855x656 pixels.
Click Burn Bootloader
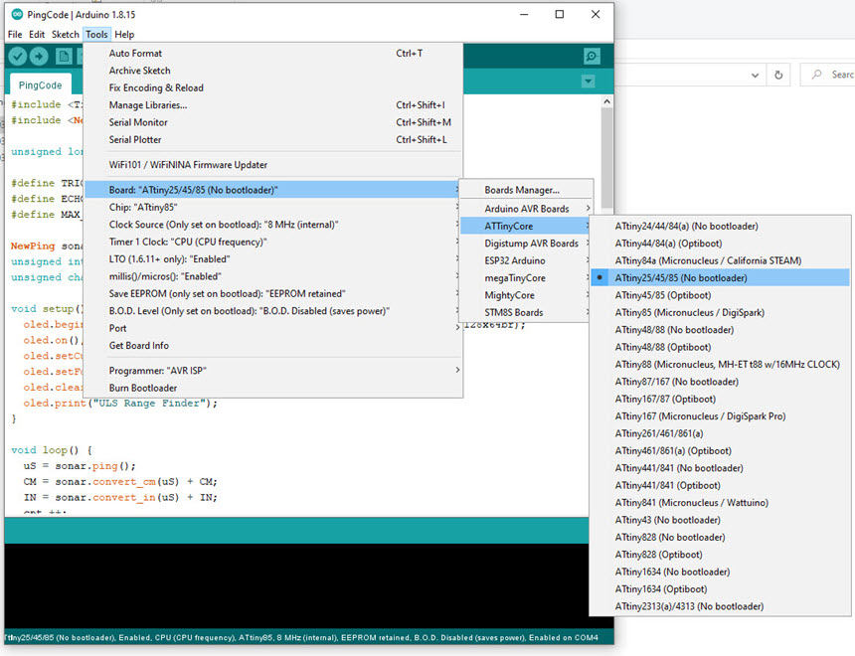point(142,388)
